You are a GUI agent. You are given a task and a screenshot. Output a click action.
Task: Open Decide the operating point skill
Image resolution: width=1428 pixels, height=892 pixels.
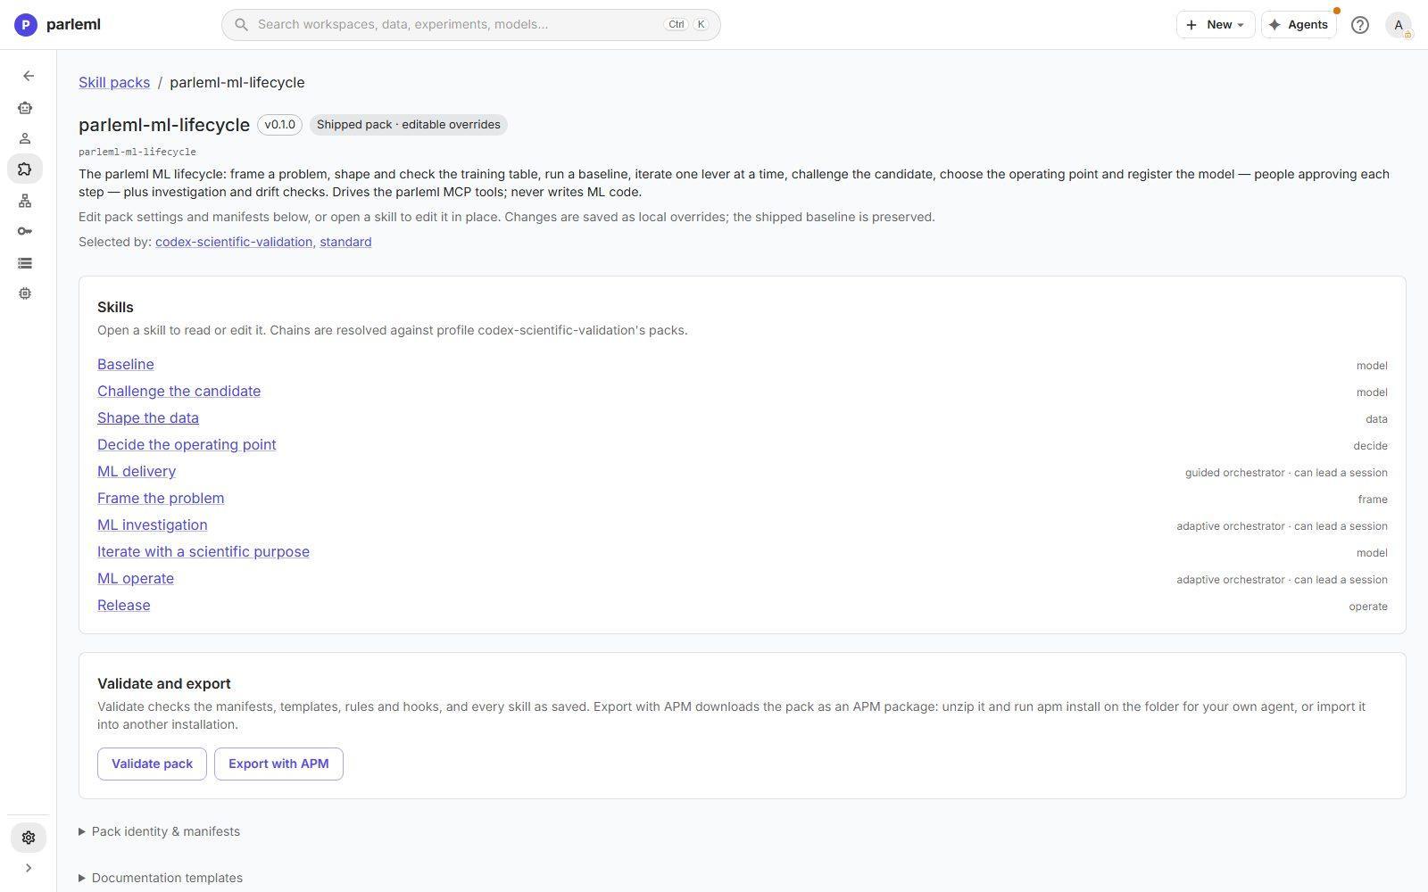(x=187, y=444)
